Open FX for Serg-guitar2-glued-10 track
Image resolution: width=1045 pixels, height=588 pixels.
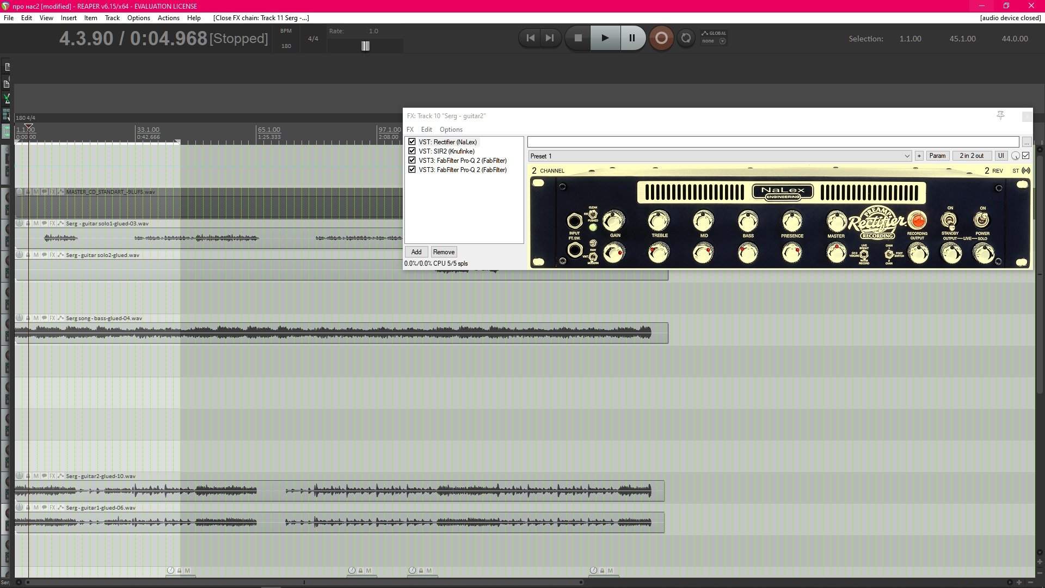[52, 476]
